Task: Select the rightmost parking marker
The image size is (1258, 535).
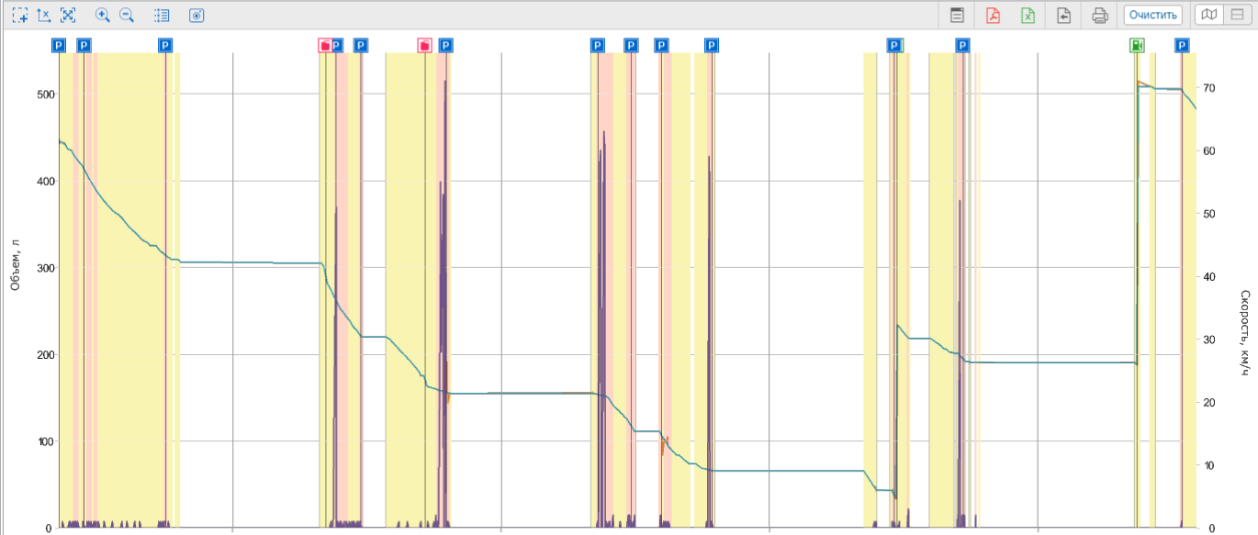Action: [1183, 45]
